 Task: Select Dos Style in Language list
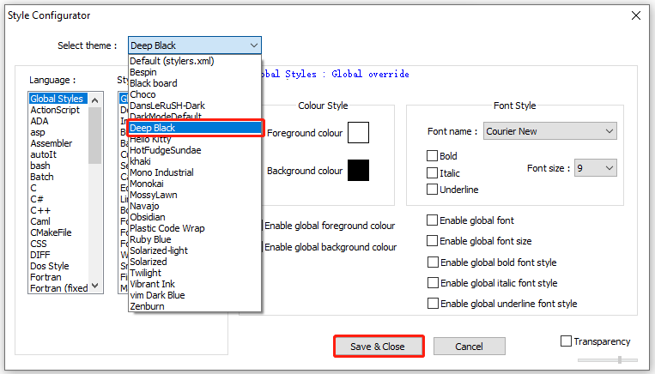pyautogui.click(x=58, y=266)
